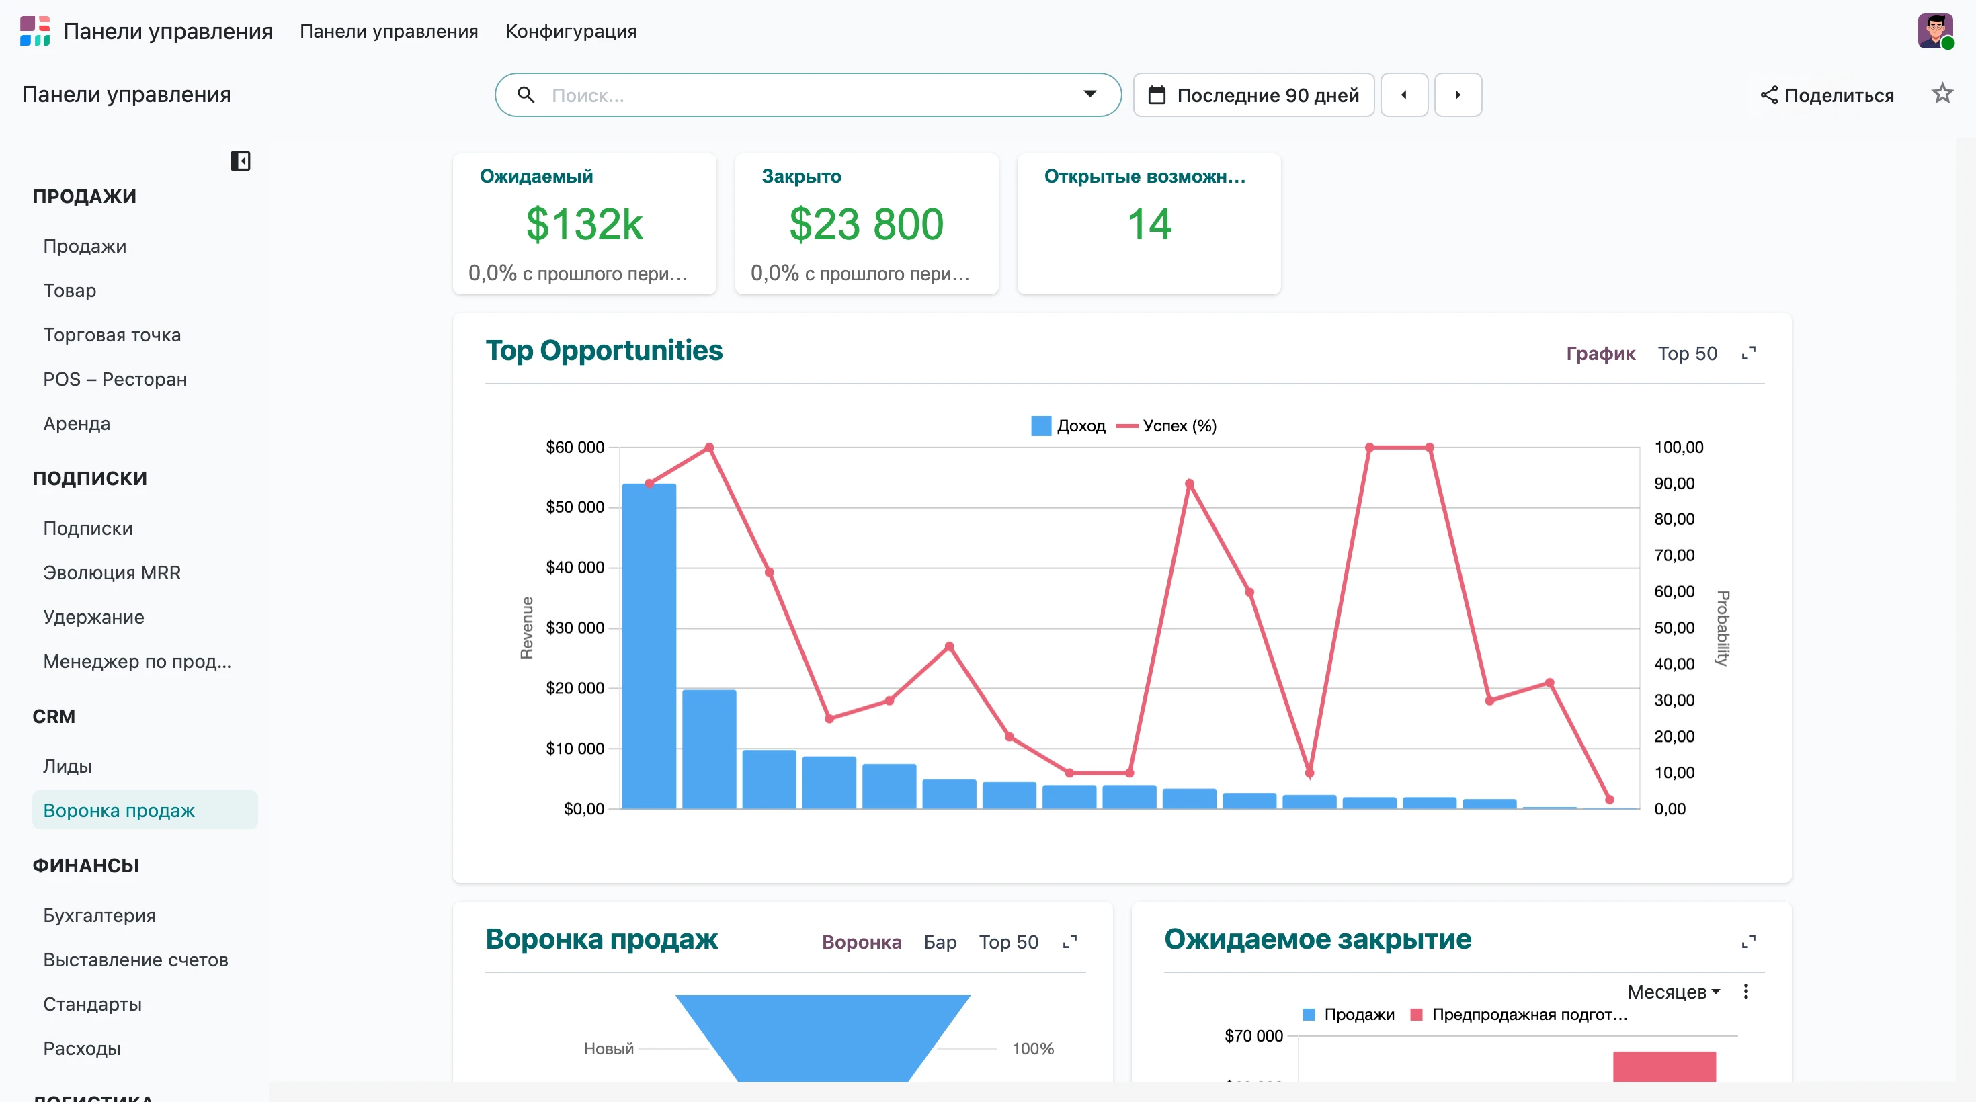Open the user avatar menu
The image size is (1976, 1102).
point(1934,31)
